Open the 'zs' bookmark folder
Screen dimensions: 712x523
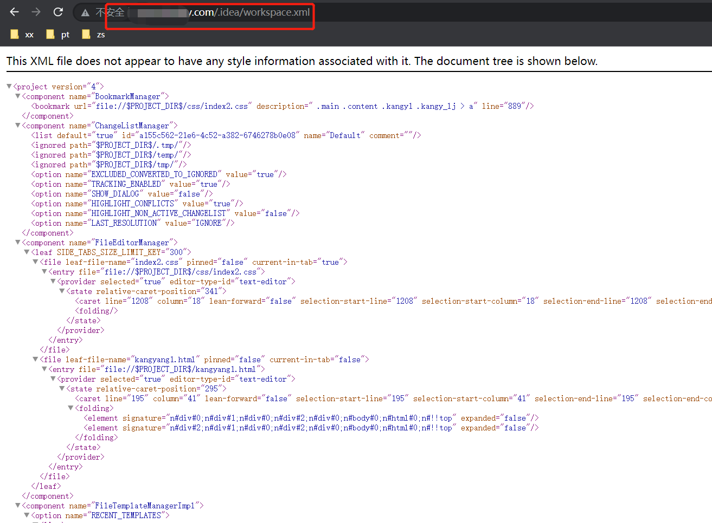(93, 35)
